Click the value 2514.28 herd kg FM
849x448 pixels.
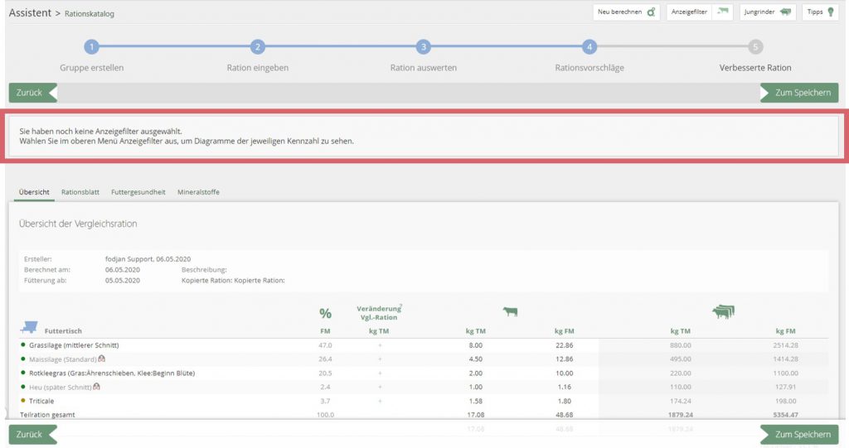[785, 345]
